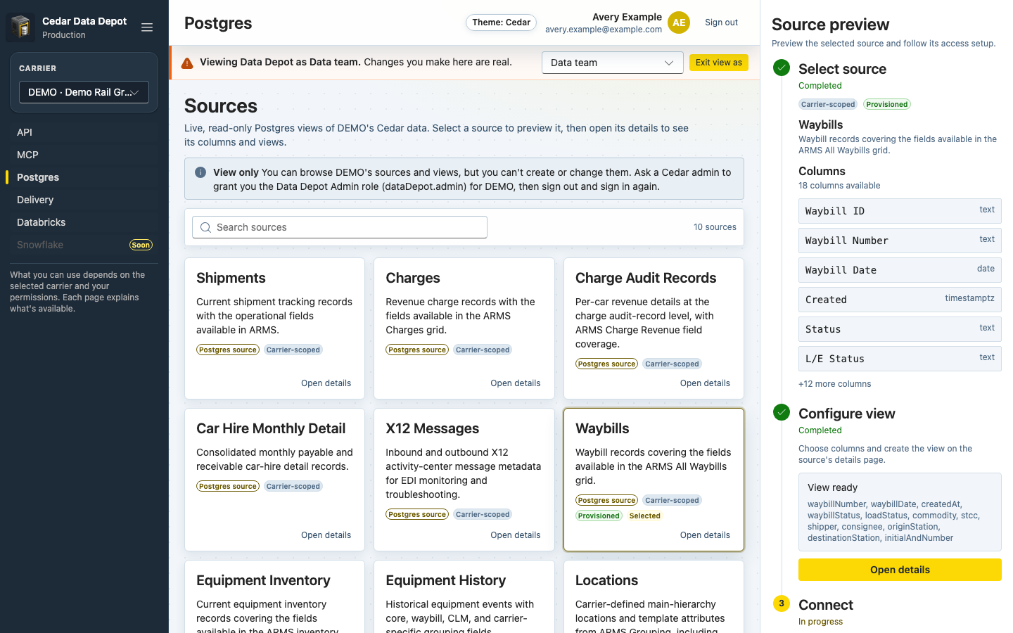The width and height of the screenshot is (1013, 633).
Task: Click the search magnifier icon
Action: [205, 227]
